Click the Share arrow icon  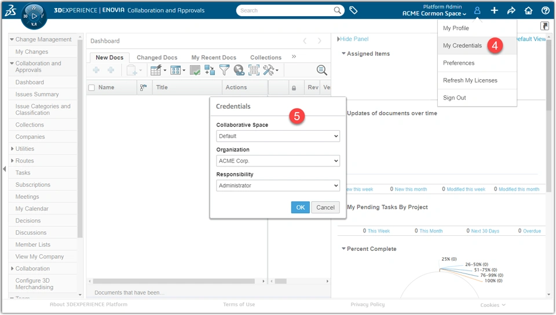pyautogui.click(x=511, y=10)
